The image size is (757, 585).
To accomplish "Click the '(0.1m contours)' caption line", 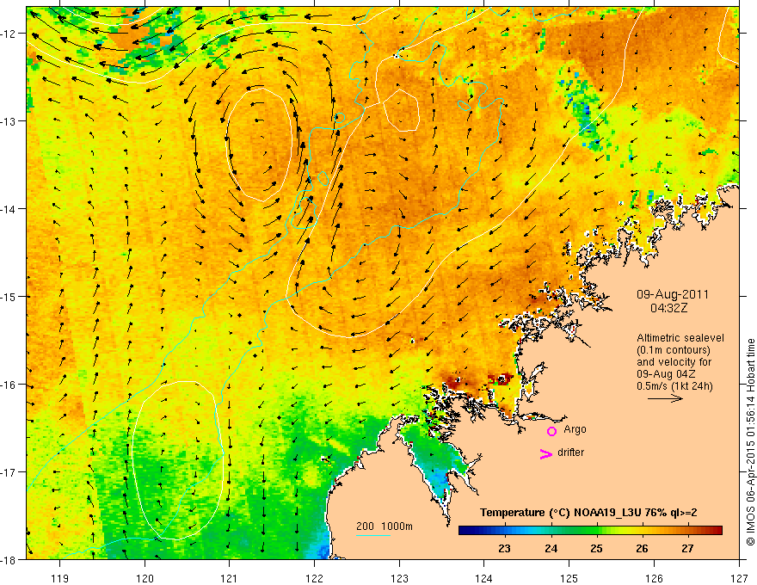I will [x=674, y=350].
